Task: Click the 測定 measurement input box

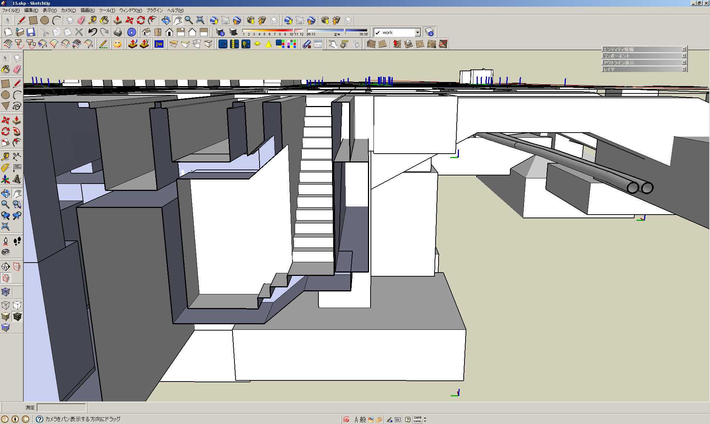Action: 61,407
